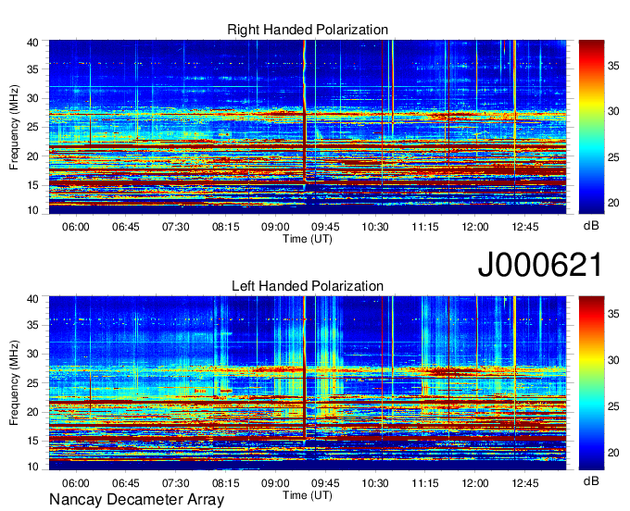Click the dB label under the Right Handed color bar

pyautogui.click(x=591, y=226)
